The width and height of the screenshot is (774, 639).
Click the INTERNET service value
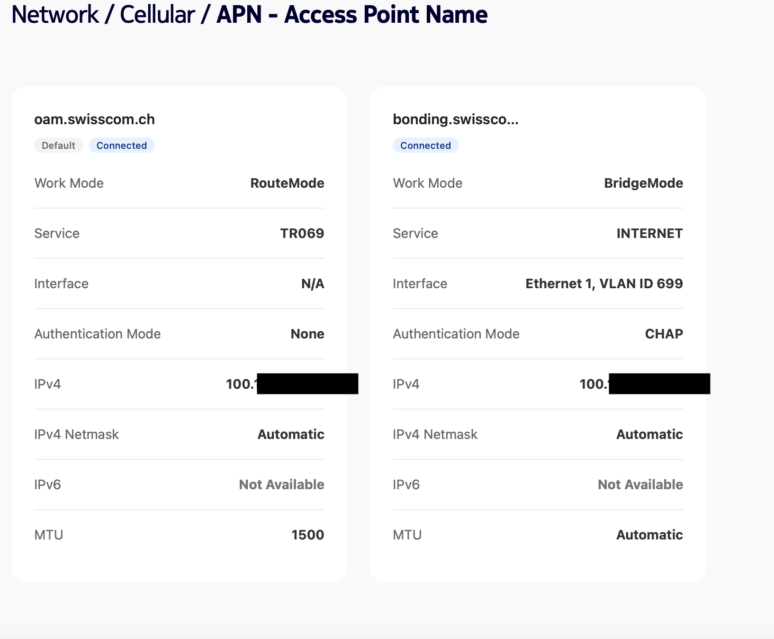[649, 234]
